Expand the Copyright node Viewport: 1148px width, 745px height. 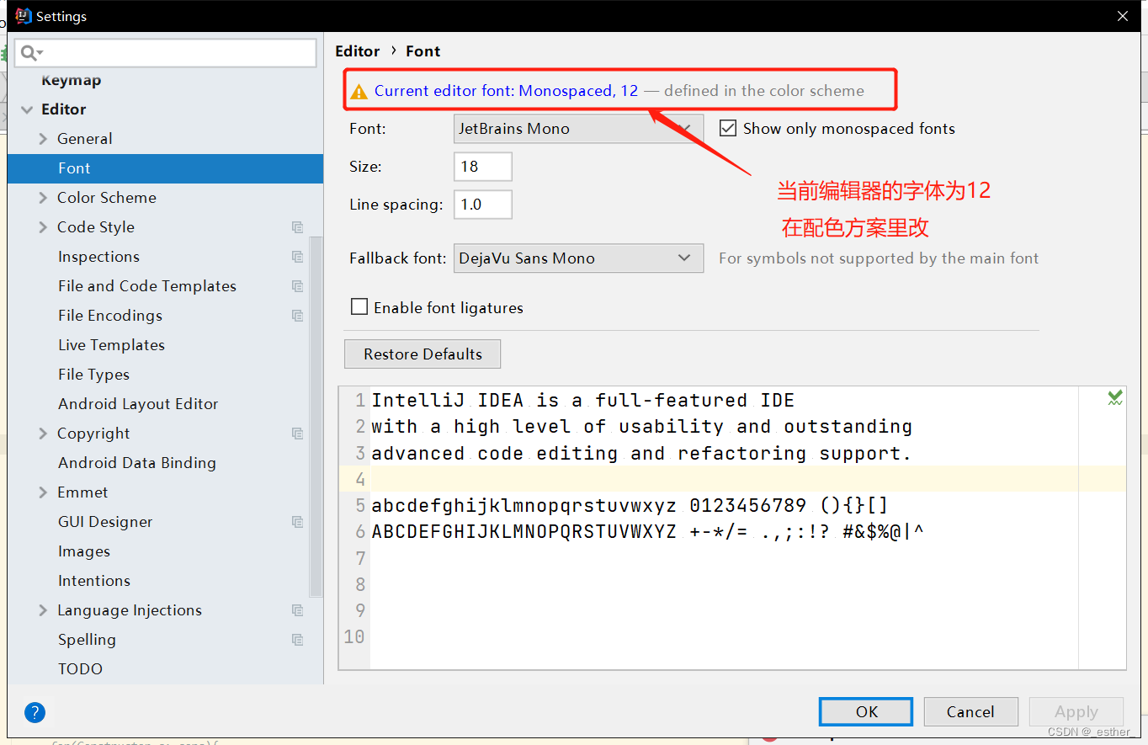tap(43, 434)
